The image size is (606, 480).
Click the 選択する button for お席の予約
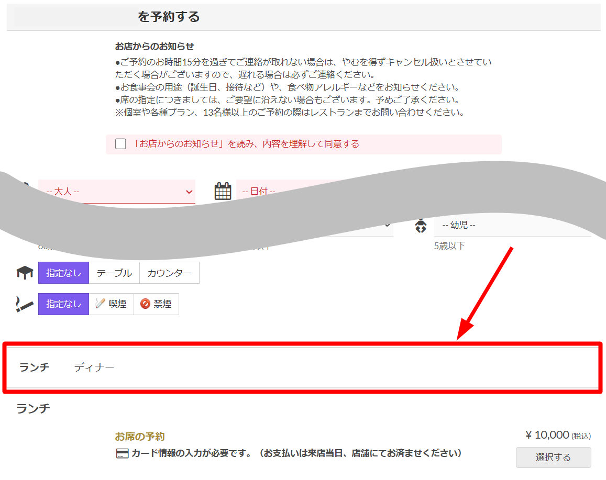(554, 457)
